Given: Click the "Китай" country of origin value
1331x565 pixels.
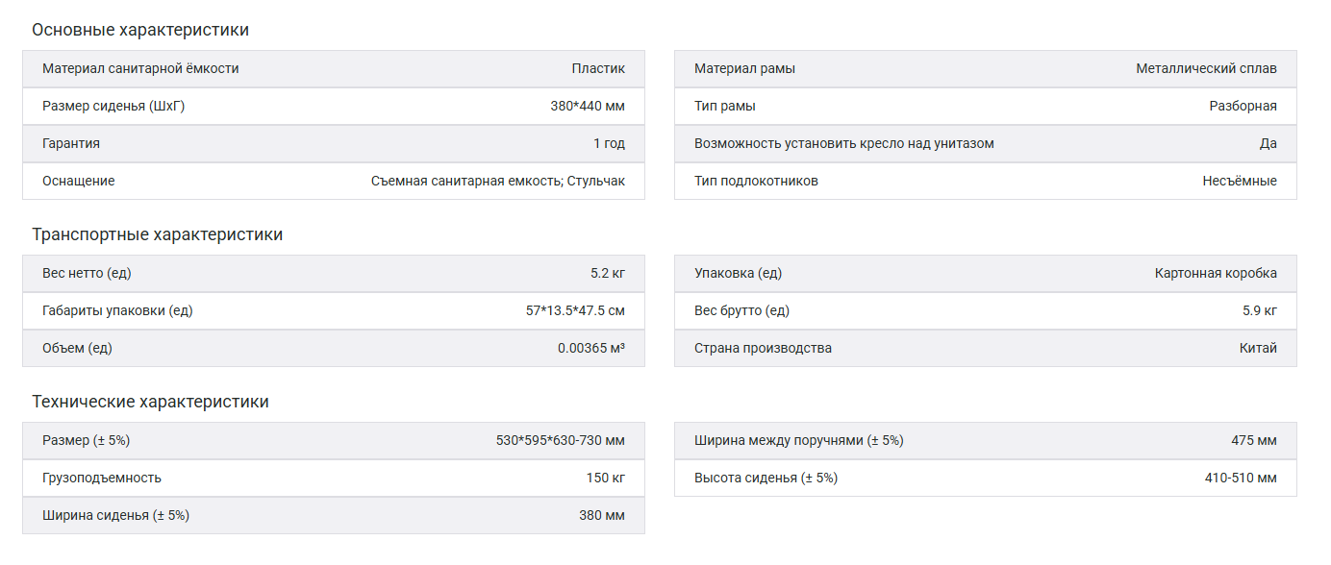Looking at the screenshot, I should point(1258,348).
